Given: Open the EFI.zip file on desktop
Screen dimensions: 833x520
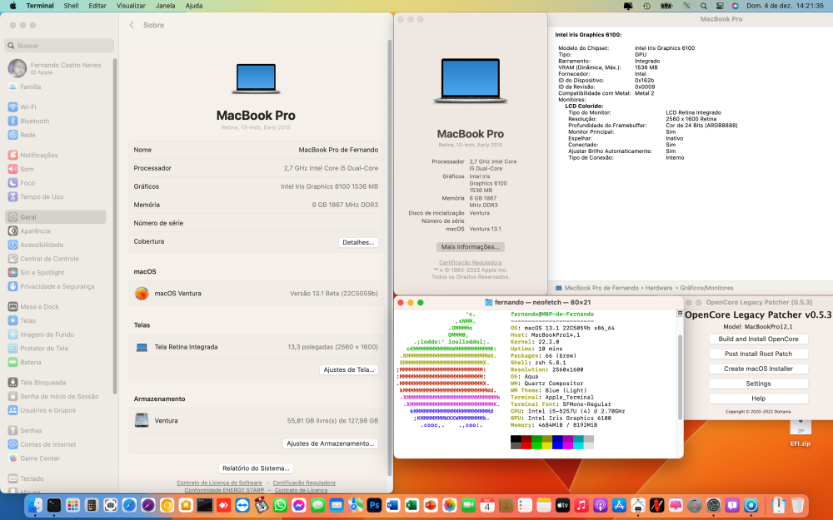Looking at the screenshot, I should (x=800, y=432).
